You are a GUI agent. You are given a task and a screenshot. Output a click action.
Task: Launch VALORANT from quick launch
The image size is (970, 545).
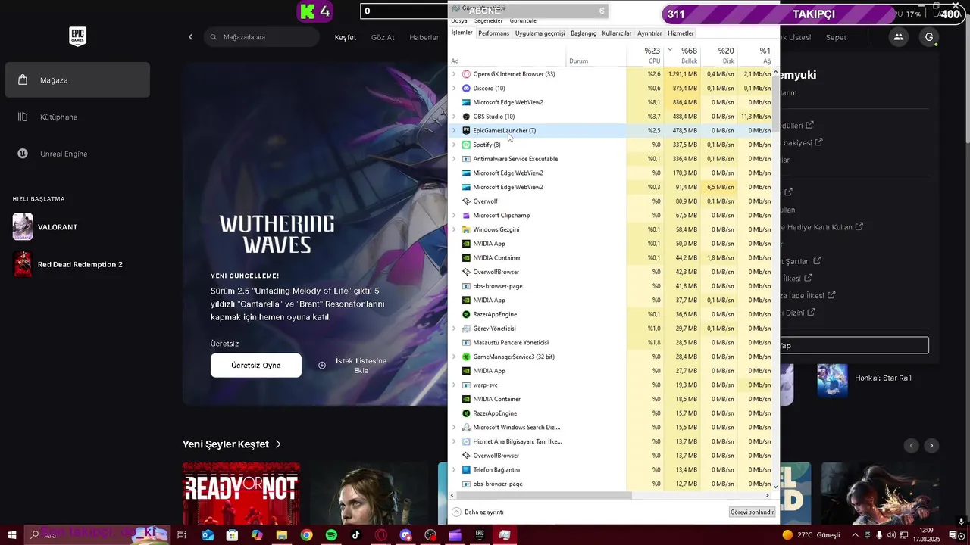coord(45,227)
